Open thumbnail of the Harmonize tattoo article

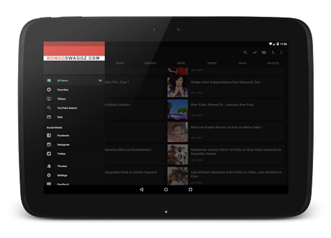178,154
